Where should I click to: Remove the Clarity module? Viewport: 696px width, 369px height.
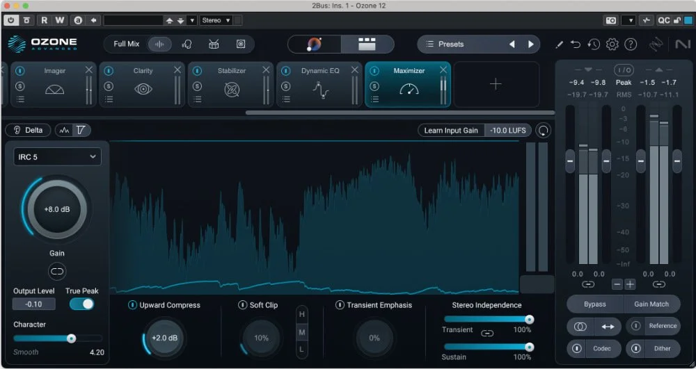click(177, 70)
